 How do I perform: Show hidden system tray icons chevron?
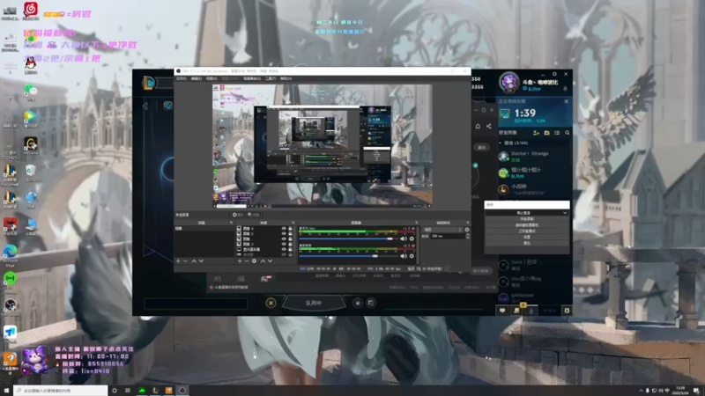pos(642,391)
